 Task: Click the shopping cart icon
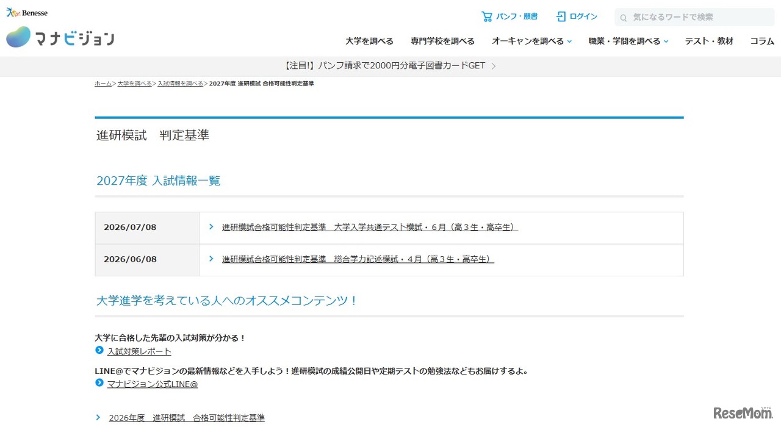tap(486, 16)
